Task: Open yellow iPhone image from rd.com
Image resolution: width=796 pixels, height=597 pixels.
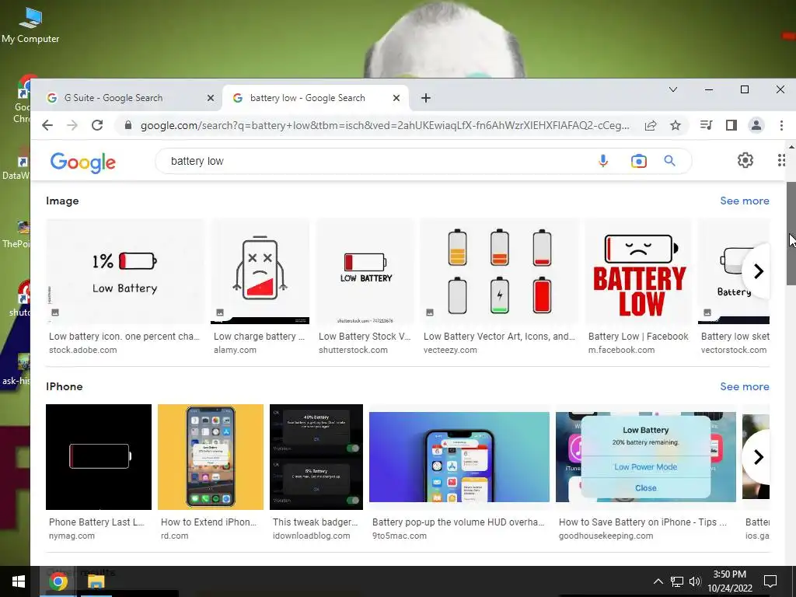Action: coord(211,457)
